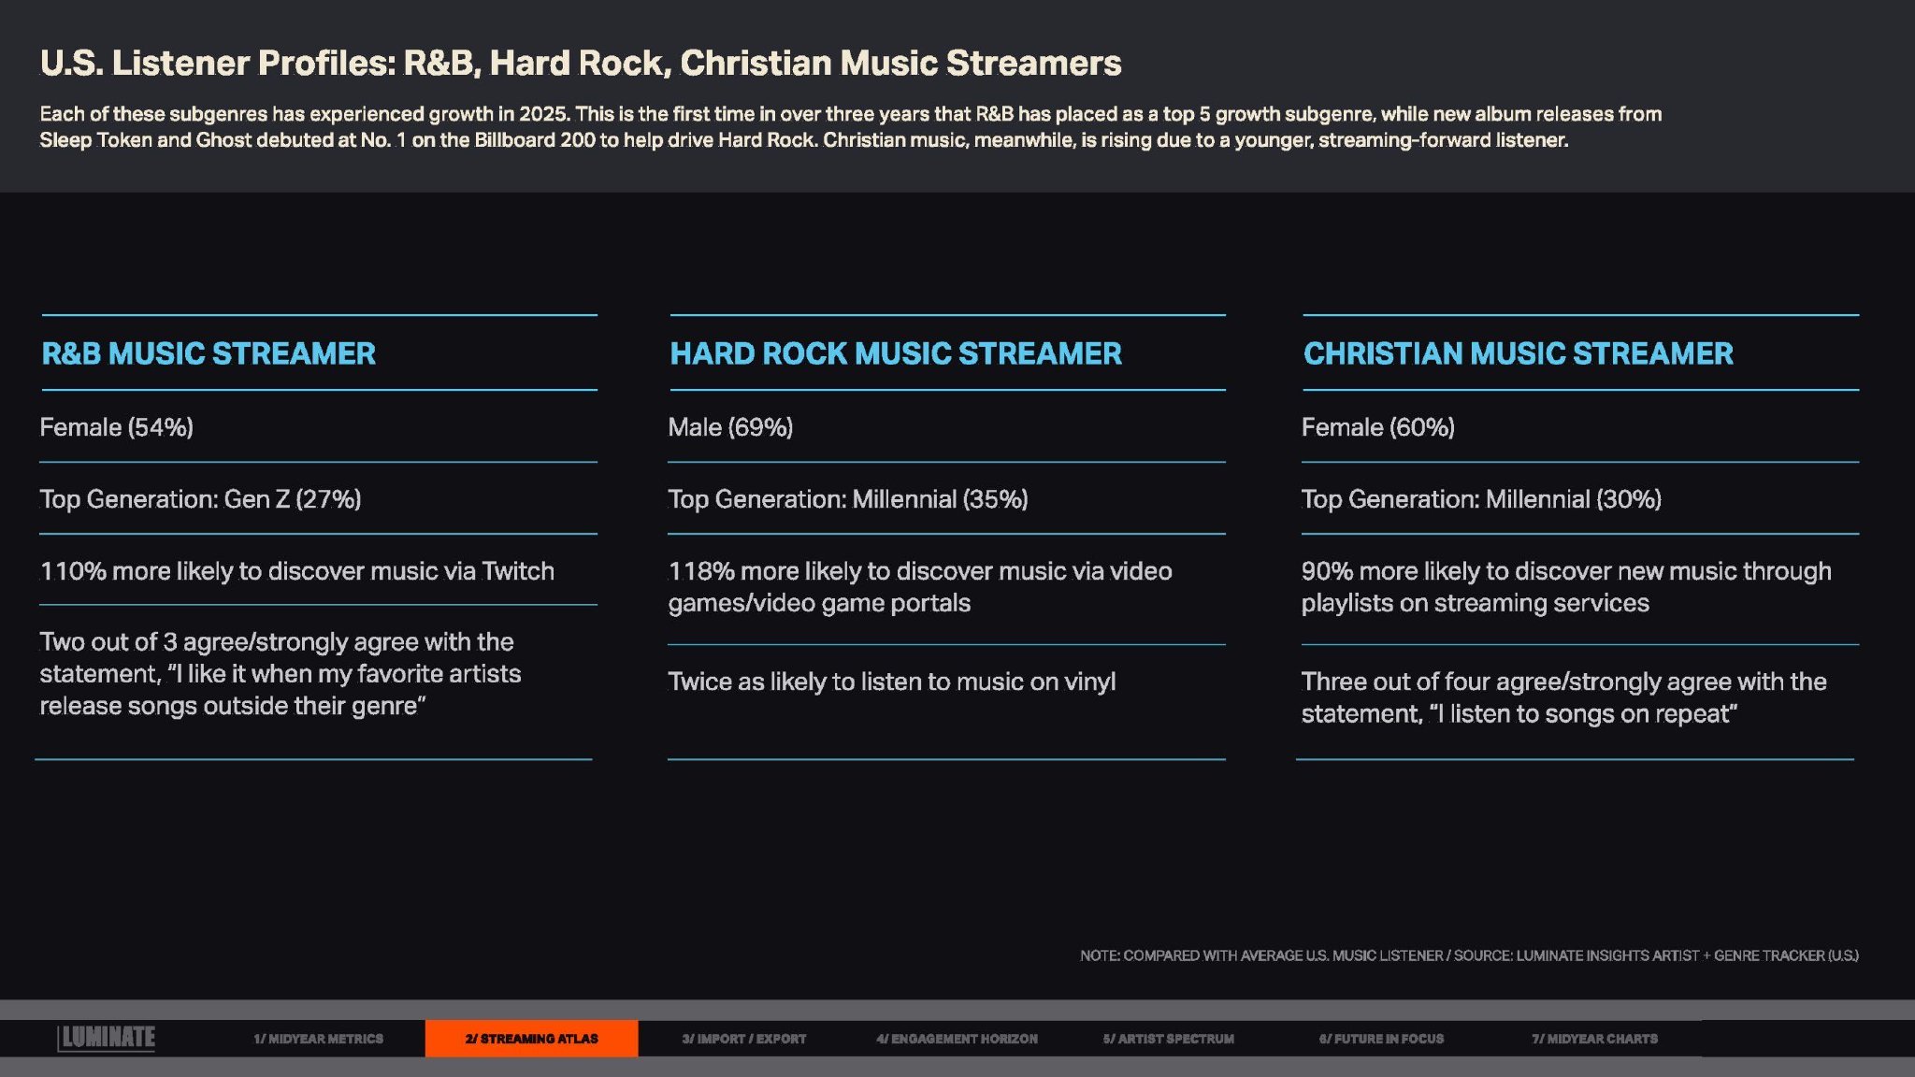Jump to 6/ Future In Focus tab
Image resolution: width=1915 pixels, height=1077 pixels.
tap(1381, 1039)
